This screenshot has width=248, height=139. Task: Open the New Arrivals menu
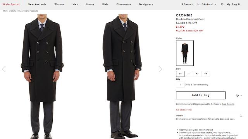37,4
